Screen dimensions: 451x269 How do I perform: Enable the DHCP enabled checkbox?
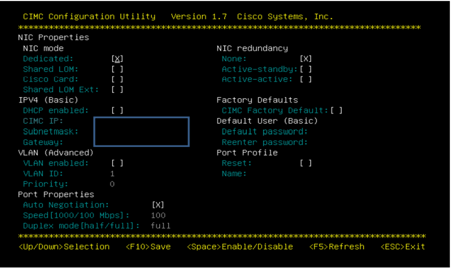pos(117,110)
